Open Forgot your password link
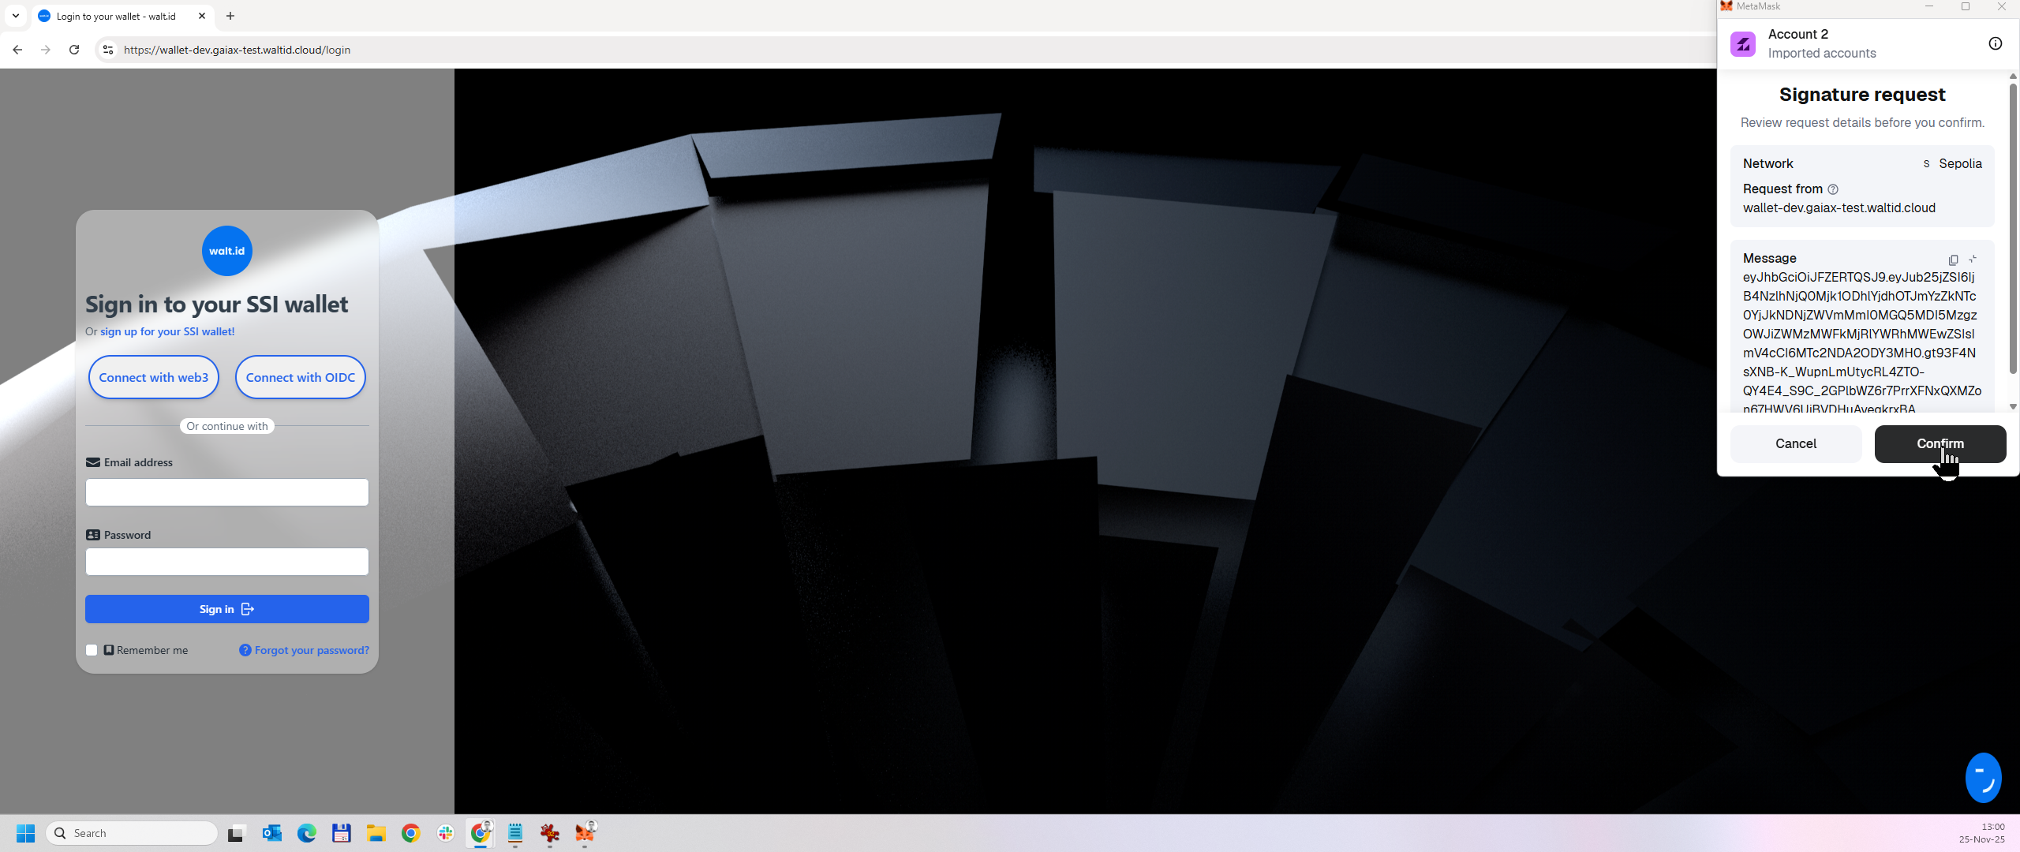The height and width of the screenshot is (852, 2020). pyautogui.click(x=311, y=650)
